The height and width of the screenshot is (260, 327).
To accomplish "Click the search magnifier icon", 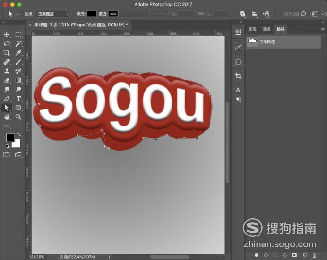I will tap(303, 14).
